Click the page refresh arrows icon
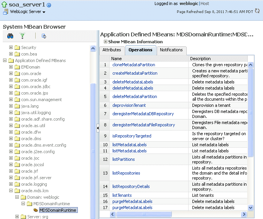This screenshot has width=263, height=219. (257, 11)
